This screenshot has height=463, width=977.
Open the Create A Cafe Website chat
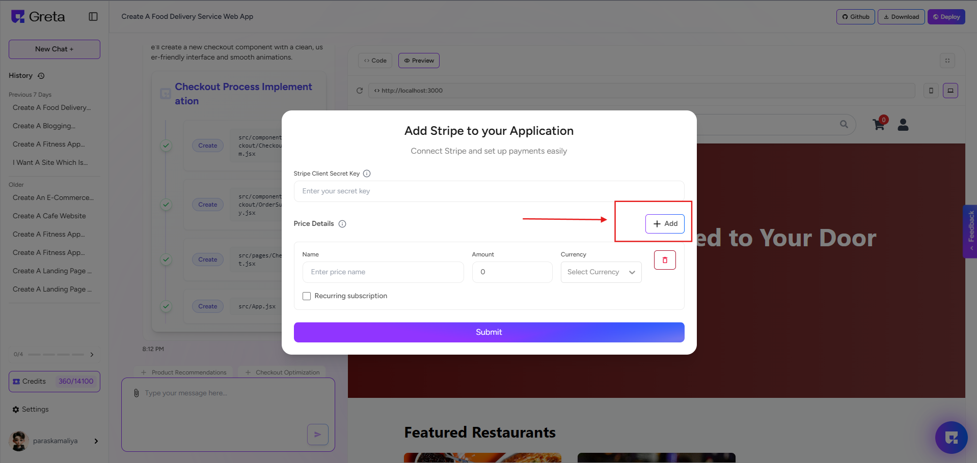(49, 216)
